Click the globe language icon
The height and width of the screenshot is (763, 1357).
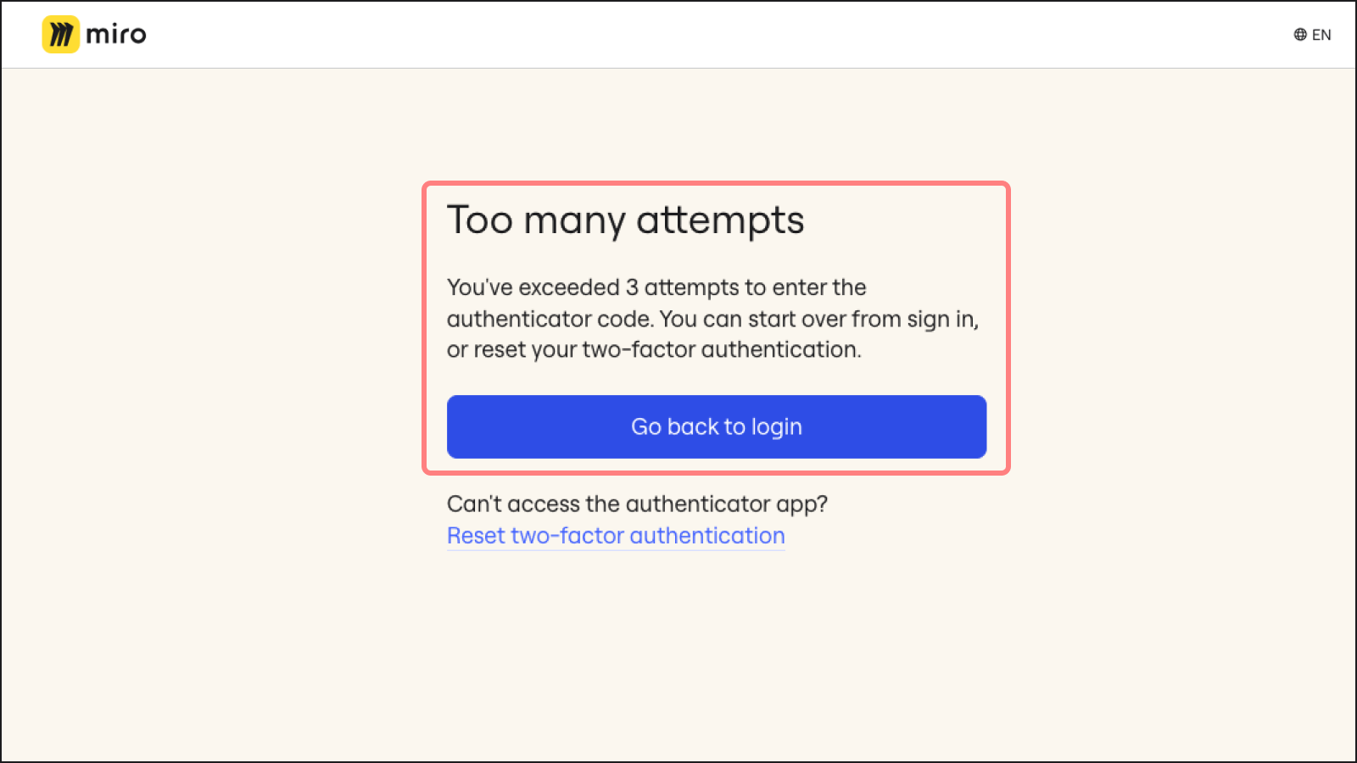pos(1300,35)
